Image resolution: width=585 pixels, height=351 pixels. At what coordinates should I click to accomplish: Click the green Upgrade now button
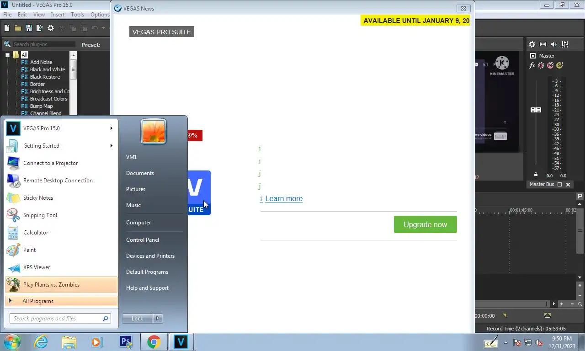click(425, 224)
